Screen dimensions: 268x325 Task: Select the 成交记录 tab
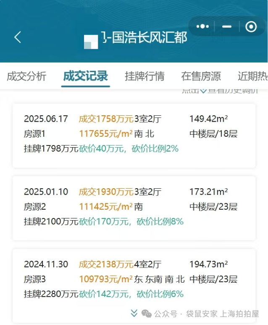[x=86, y=76]
